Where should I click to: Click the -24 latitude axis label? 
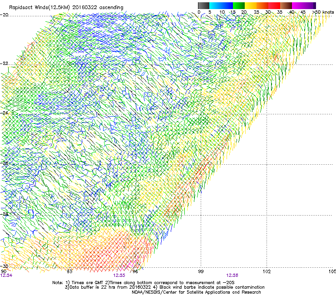4,113
